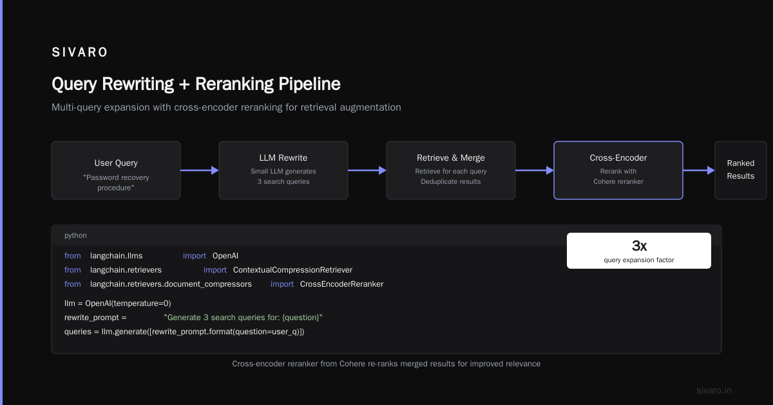
Task: Click the SIVARO logo text
Action: [x=80, y=53]
